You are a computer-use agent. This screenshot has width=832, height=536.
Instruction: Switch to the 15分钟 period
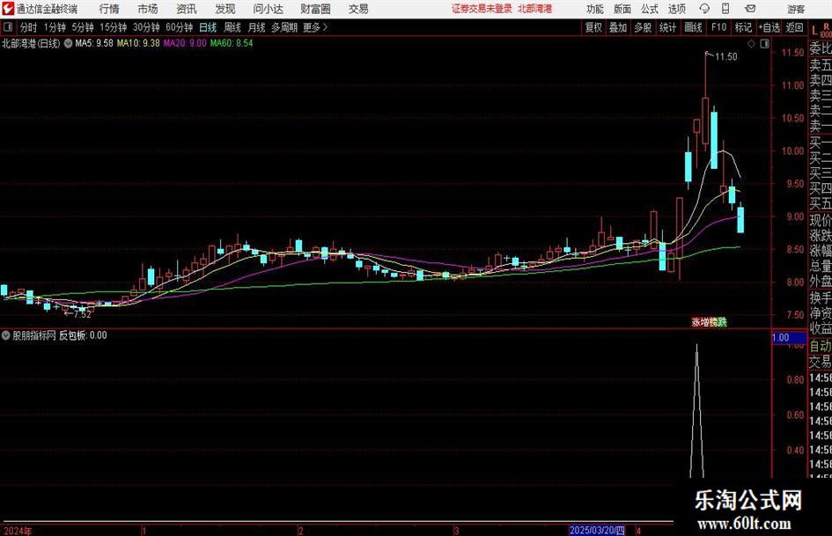[x=114, y=27]
